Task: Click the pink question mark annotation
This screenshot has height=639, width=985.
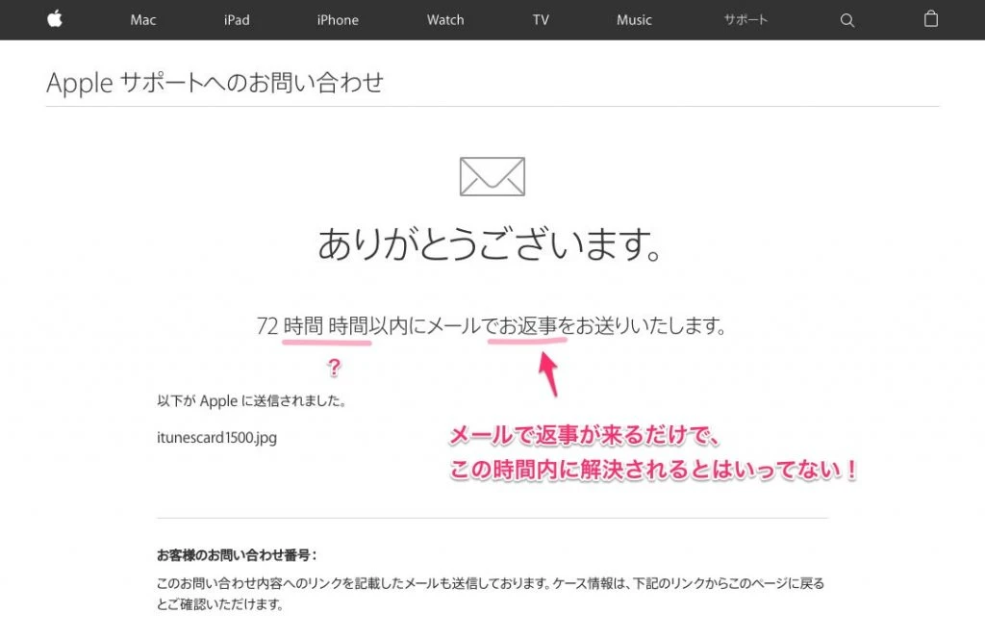Action: point(334,367)
